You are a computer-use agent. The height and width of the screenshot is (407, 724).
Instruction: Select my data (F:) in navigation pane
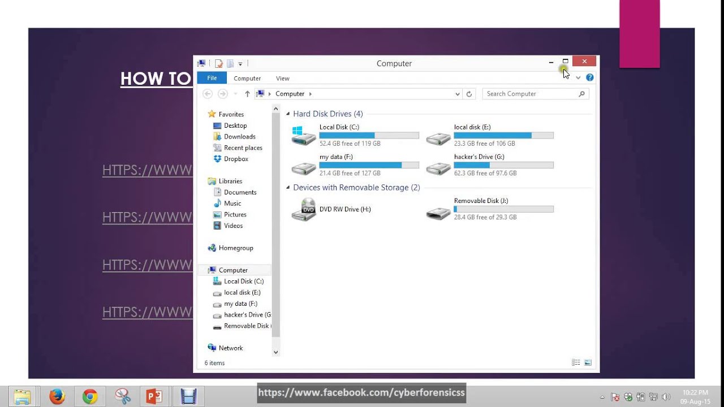point(240,304)
